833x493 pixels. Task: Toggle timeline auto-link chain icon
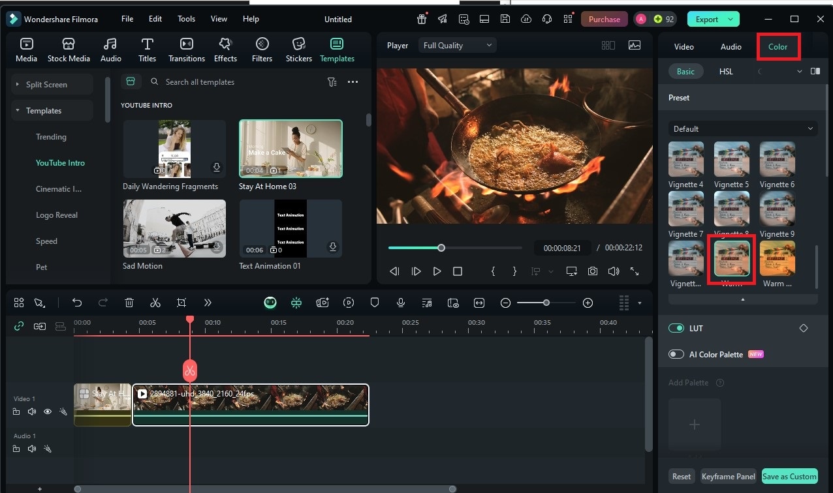[19, 325]
